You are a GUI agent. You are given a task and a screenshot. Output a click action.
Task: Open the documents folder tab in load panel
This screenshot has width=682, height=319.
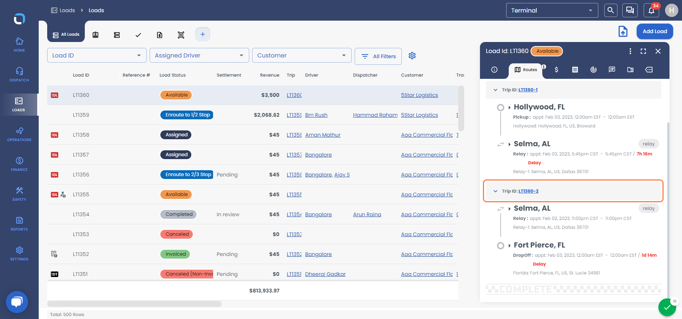pos(630,70)
